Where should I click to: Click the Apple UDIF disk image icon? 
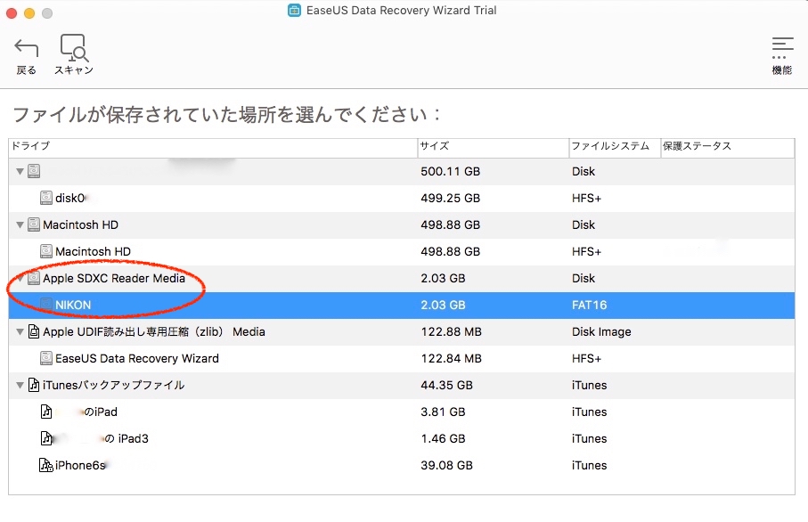pyautogui.click(x=34, y=332)
